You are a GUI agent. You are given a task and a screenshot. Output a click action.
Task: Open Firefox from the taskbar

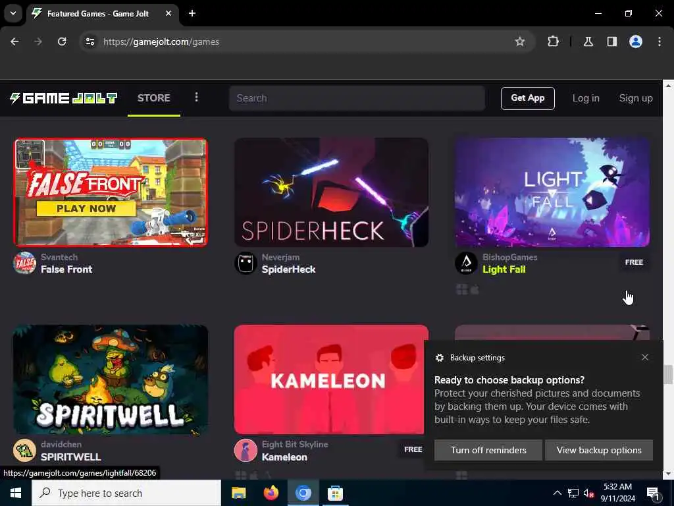(271, 493)
